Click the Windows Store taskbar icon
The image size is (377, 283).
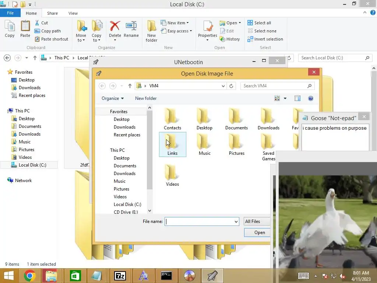(x=75, y=276)
